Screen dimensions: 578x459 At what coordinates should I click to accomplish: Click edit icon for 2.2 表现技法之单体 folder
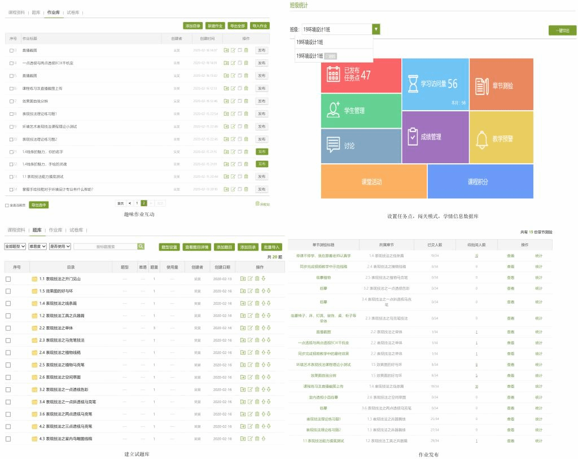click(249, 328)
